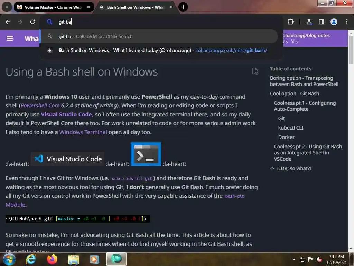Screen dimensions: 354x266
Task: Click the Visual Studio Code logo image
Action: pos(68,159)
